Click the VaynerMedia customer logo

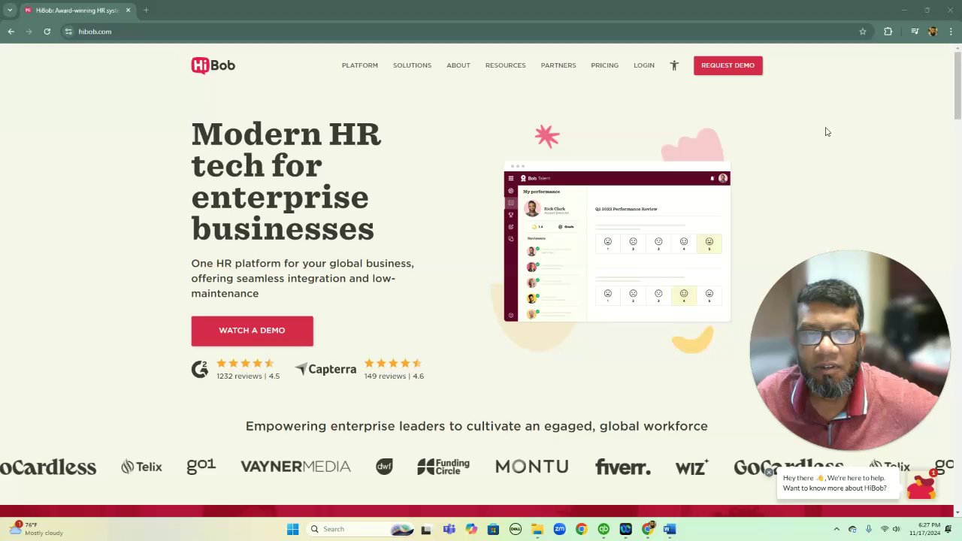pyautogui.click(x=295, y=467)
